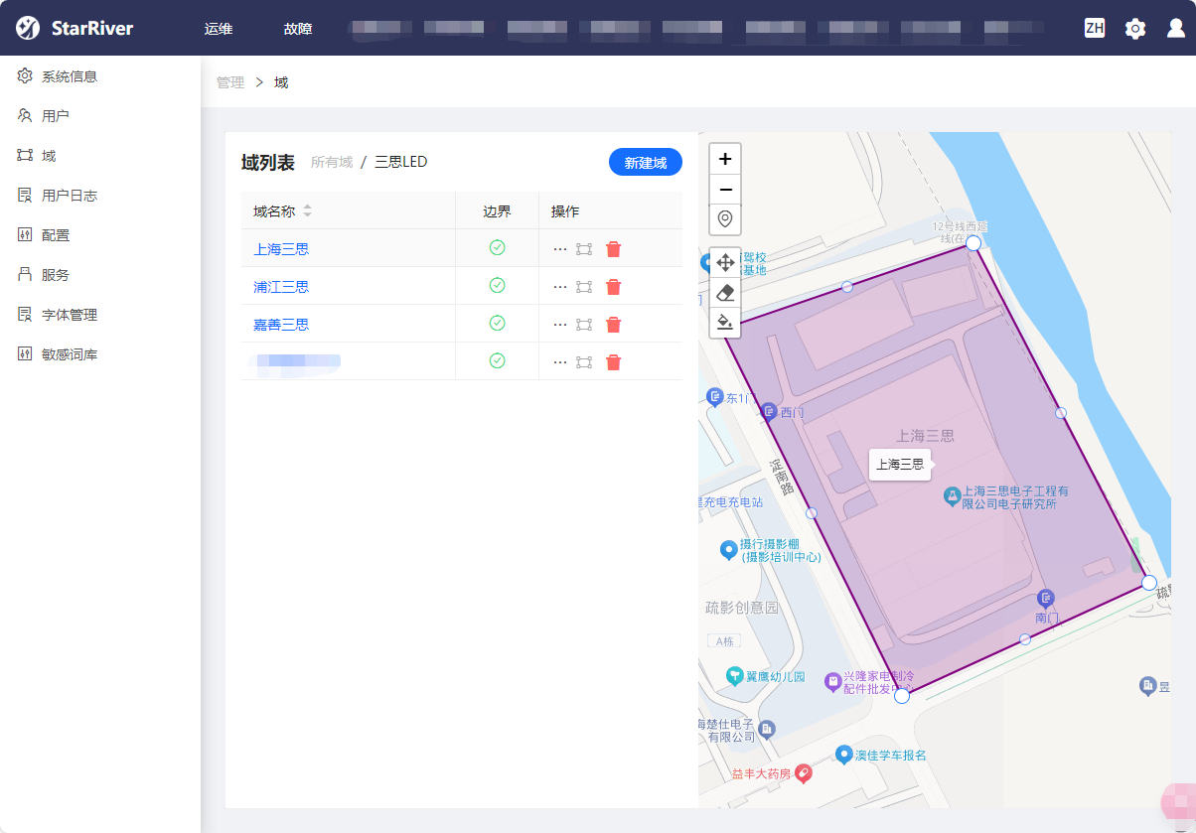The image size is (1196, 833).
Task: Zoom out on the map
Action: pos(725,190)
